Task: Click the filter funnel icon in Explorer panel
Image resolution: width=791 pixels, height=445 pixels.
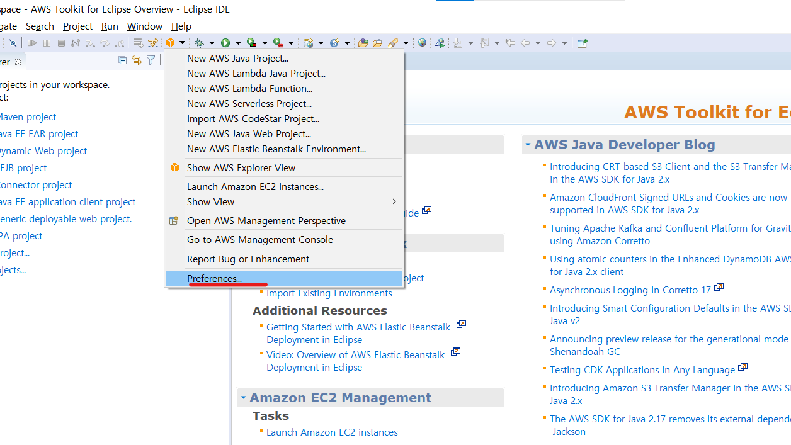Action: tap(151, 60)
